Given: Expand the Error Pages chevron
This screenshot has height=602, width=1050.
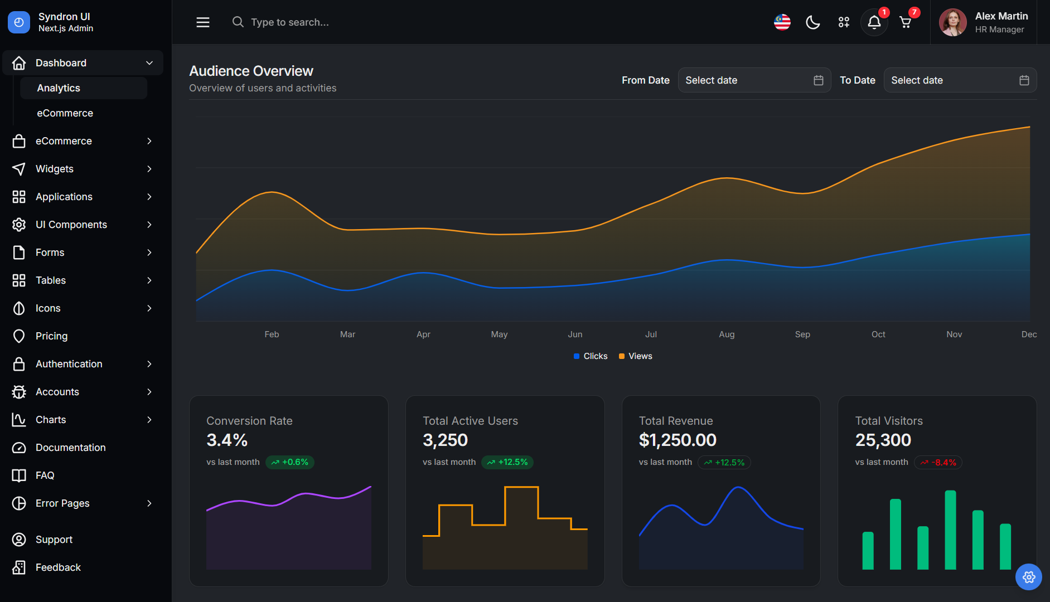Looking at the screenshot, I should click(149, 503).
